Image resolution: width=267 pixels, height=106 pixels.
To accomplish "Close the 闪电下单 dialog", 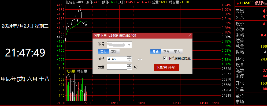I will tap(190, 35).
